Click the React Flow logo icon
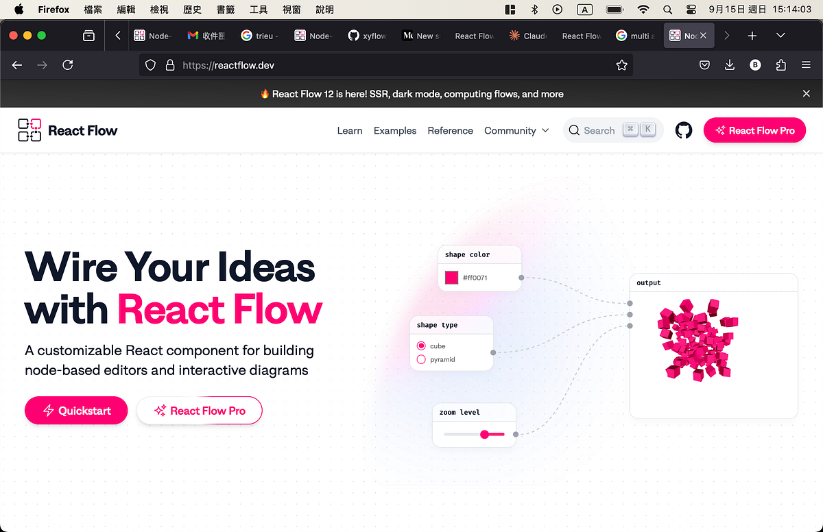 point(29,130)
